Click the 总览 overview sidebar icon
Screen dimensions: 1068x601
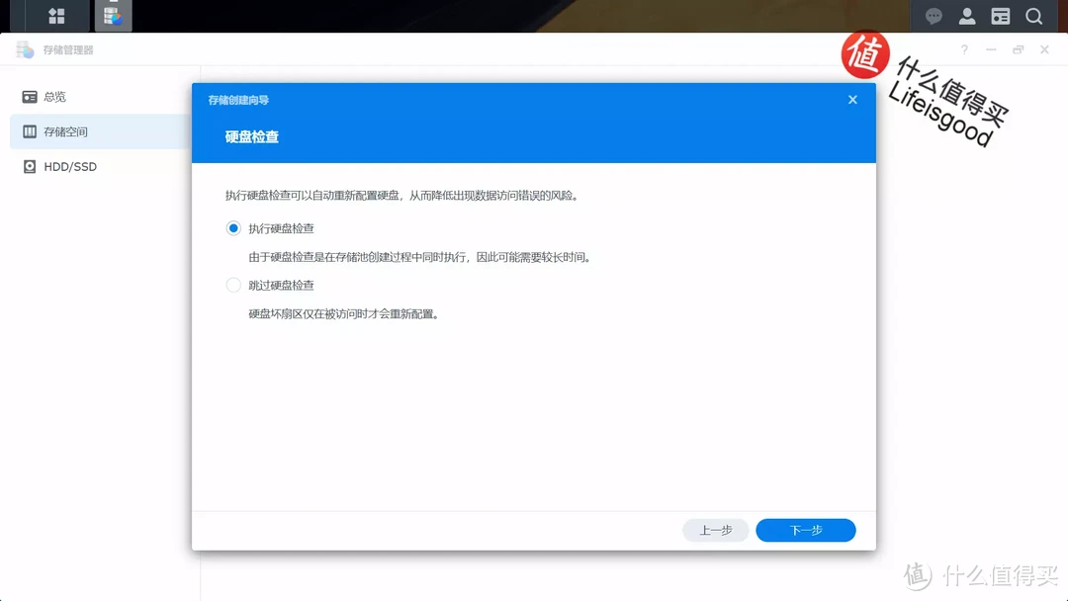coord(30,97)
